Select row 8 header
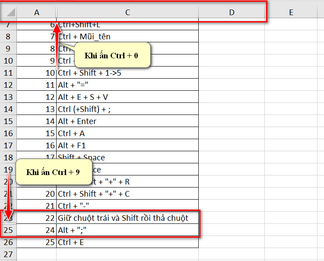The image size is (324, 261). pyautogui.click(x=8, y=37)
